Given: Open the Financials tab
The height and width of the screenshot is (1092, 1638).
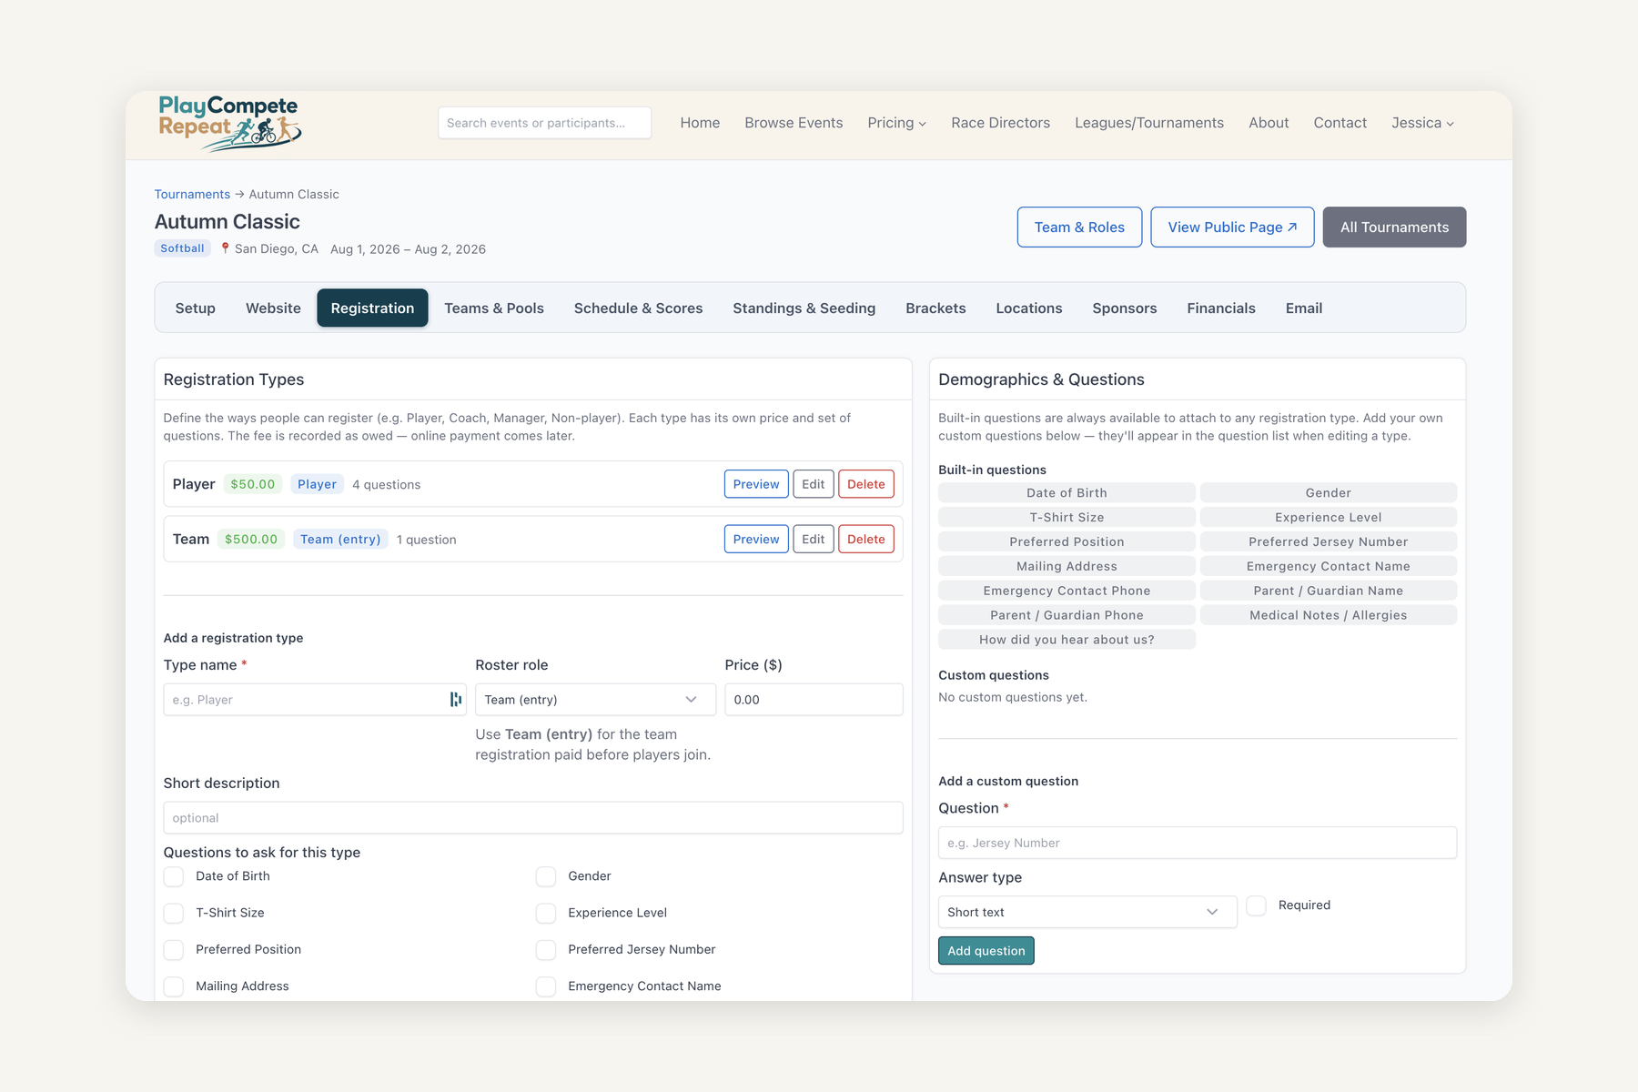Looking at the screenshot, I should click(1221, 308).
